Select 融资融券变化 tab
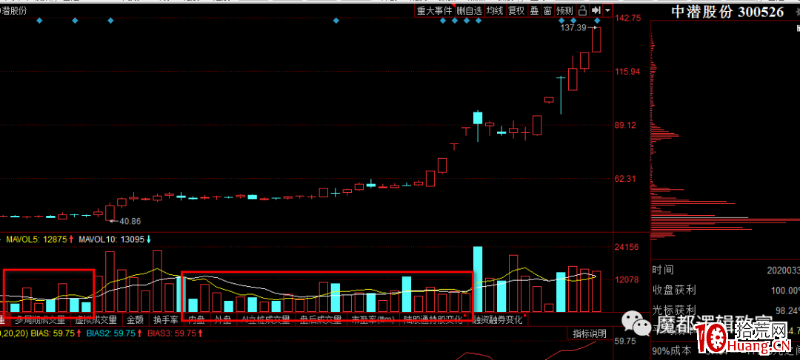The width and height of the screenshot is (800, 360). 498,320
